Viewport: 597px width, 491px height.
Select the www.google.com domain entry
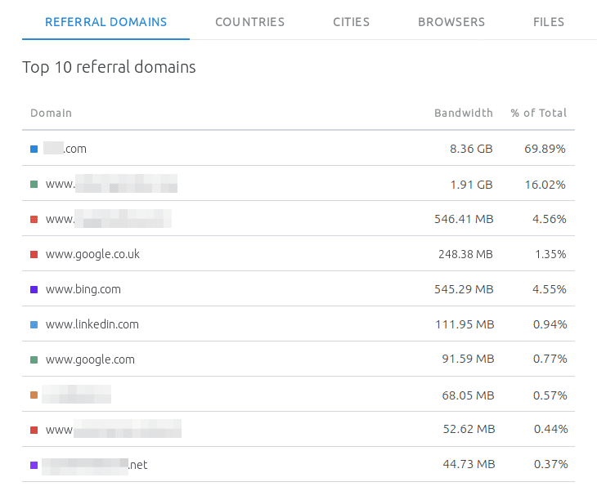coord(90,359)
